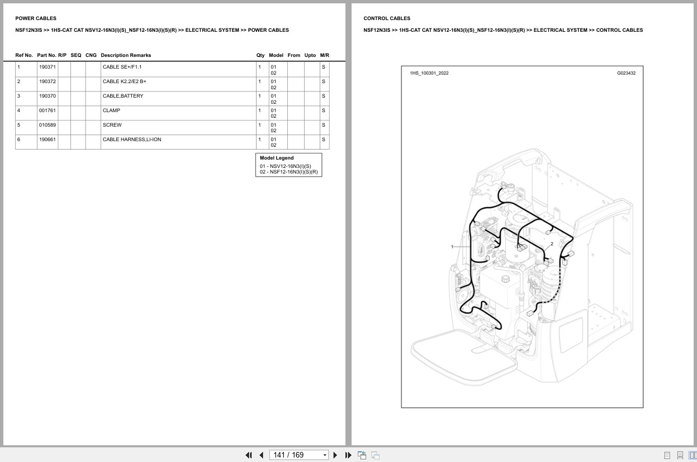Click the Ref No. column header

(x=24, y=55)
